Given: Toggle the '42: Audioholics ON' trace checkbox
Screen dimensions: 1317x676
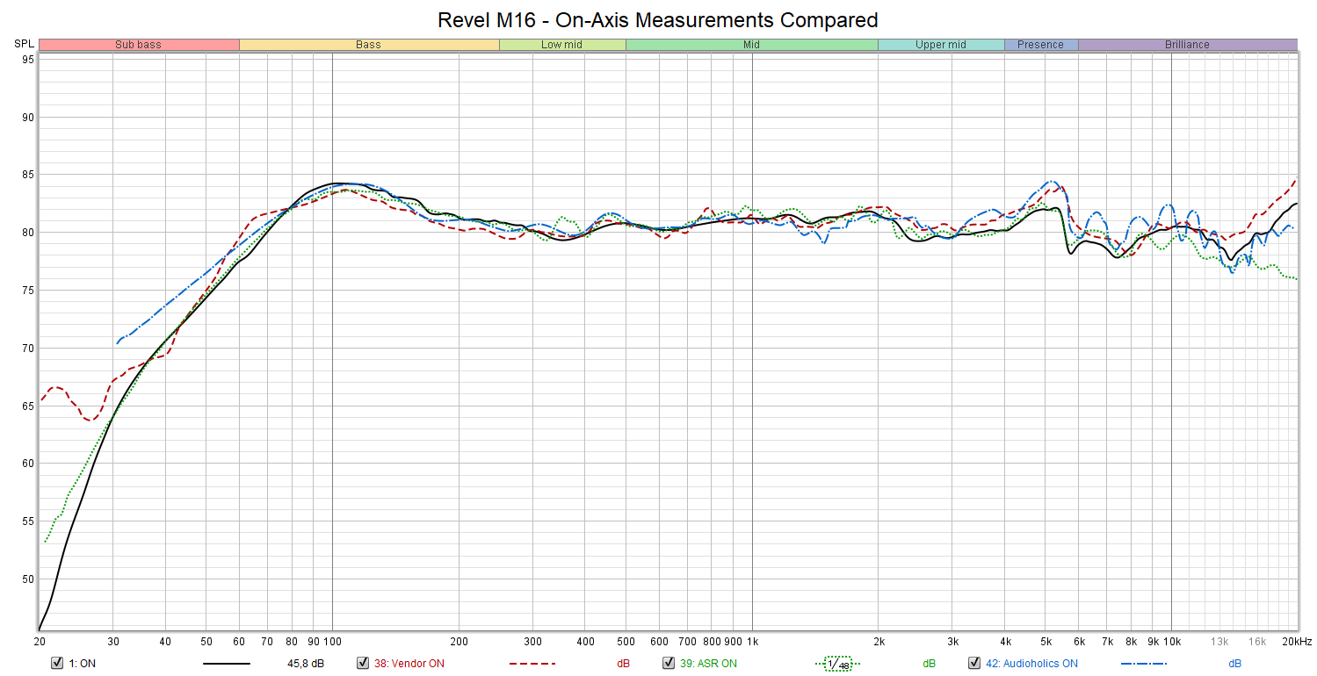Looking at the screenshot, I should [974, 663].
